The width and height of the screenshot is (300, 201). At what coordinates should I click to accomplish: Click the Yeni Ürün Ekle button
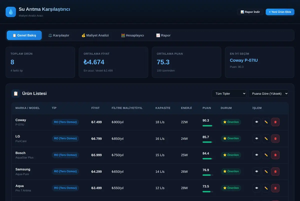(x=280, y=12)
